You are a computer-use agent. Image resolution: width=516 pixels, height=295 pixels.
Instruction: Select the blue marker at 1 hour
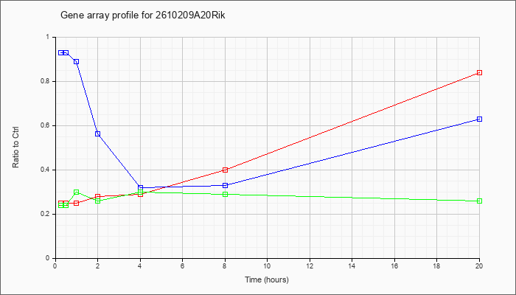coord(77,61)
